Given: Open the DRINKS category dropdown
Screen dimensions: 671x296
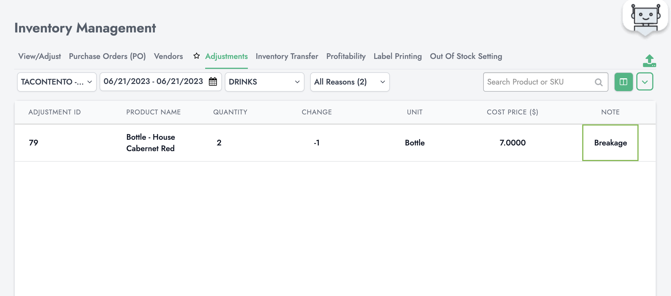Looking at the screenshot, I should click(264, 82).
